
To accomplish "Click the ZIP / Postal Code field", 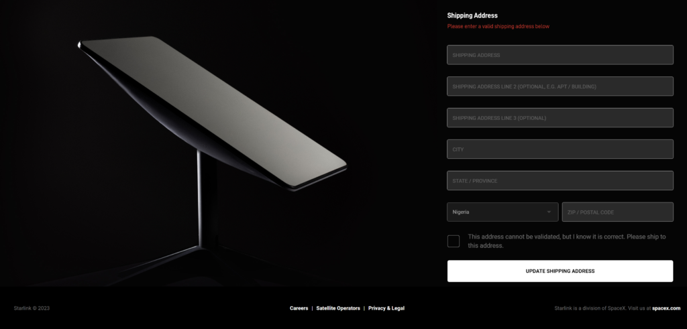I will (x=618, y=212).
